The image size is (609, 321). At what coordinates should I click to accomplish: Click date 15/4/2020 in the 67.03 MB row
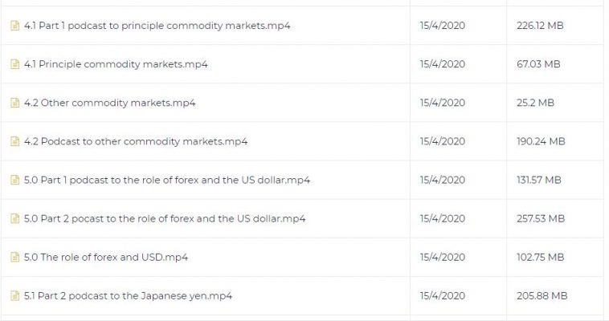tap(443, 64)
